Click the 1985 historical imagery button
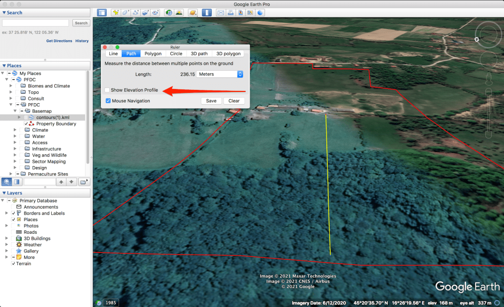The width and height of the screenshot is (504, 307). [x=111, y=303]
